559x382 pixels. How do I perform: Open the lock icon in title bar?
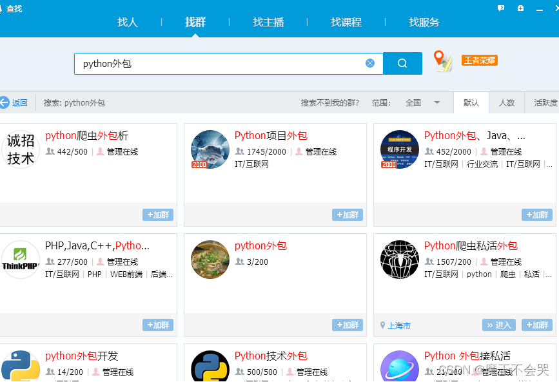tap(520, 8)
